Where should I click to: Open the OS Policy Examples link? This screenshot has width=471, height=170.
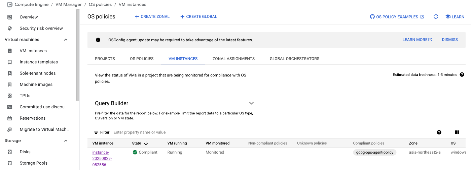397,17
